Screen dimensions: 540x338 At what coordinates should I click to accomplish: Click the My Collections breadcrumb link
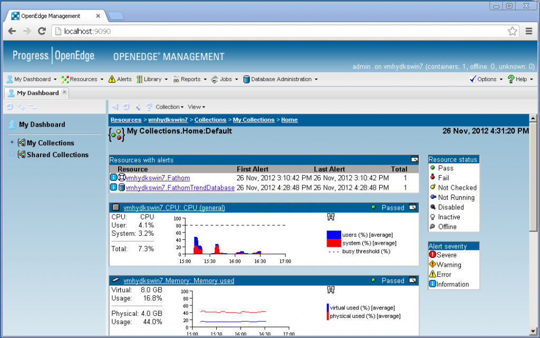pos(254,120)
